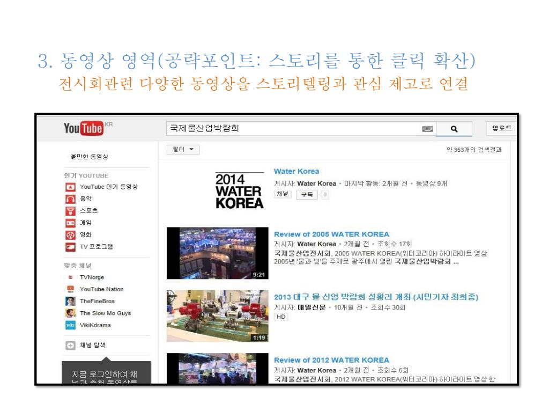Click the 채널 badge under Water Korea
This screenshot has width=549, height=412.
point(283,194)
